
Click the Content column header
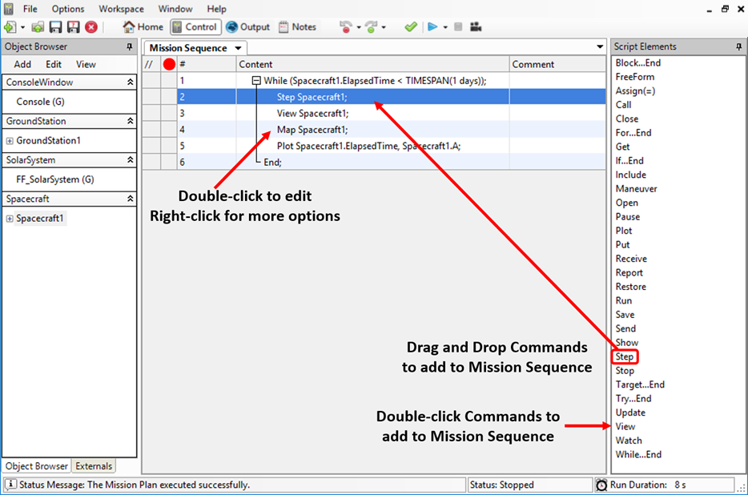pyautogui.click(x=372, y=64)
